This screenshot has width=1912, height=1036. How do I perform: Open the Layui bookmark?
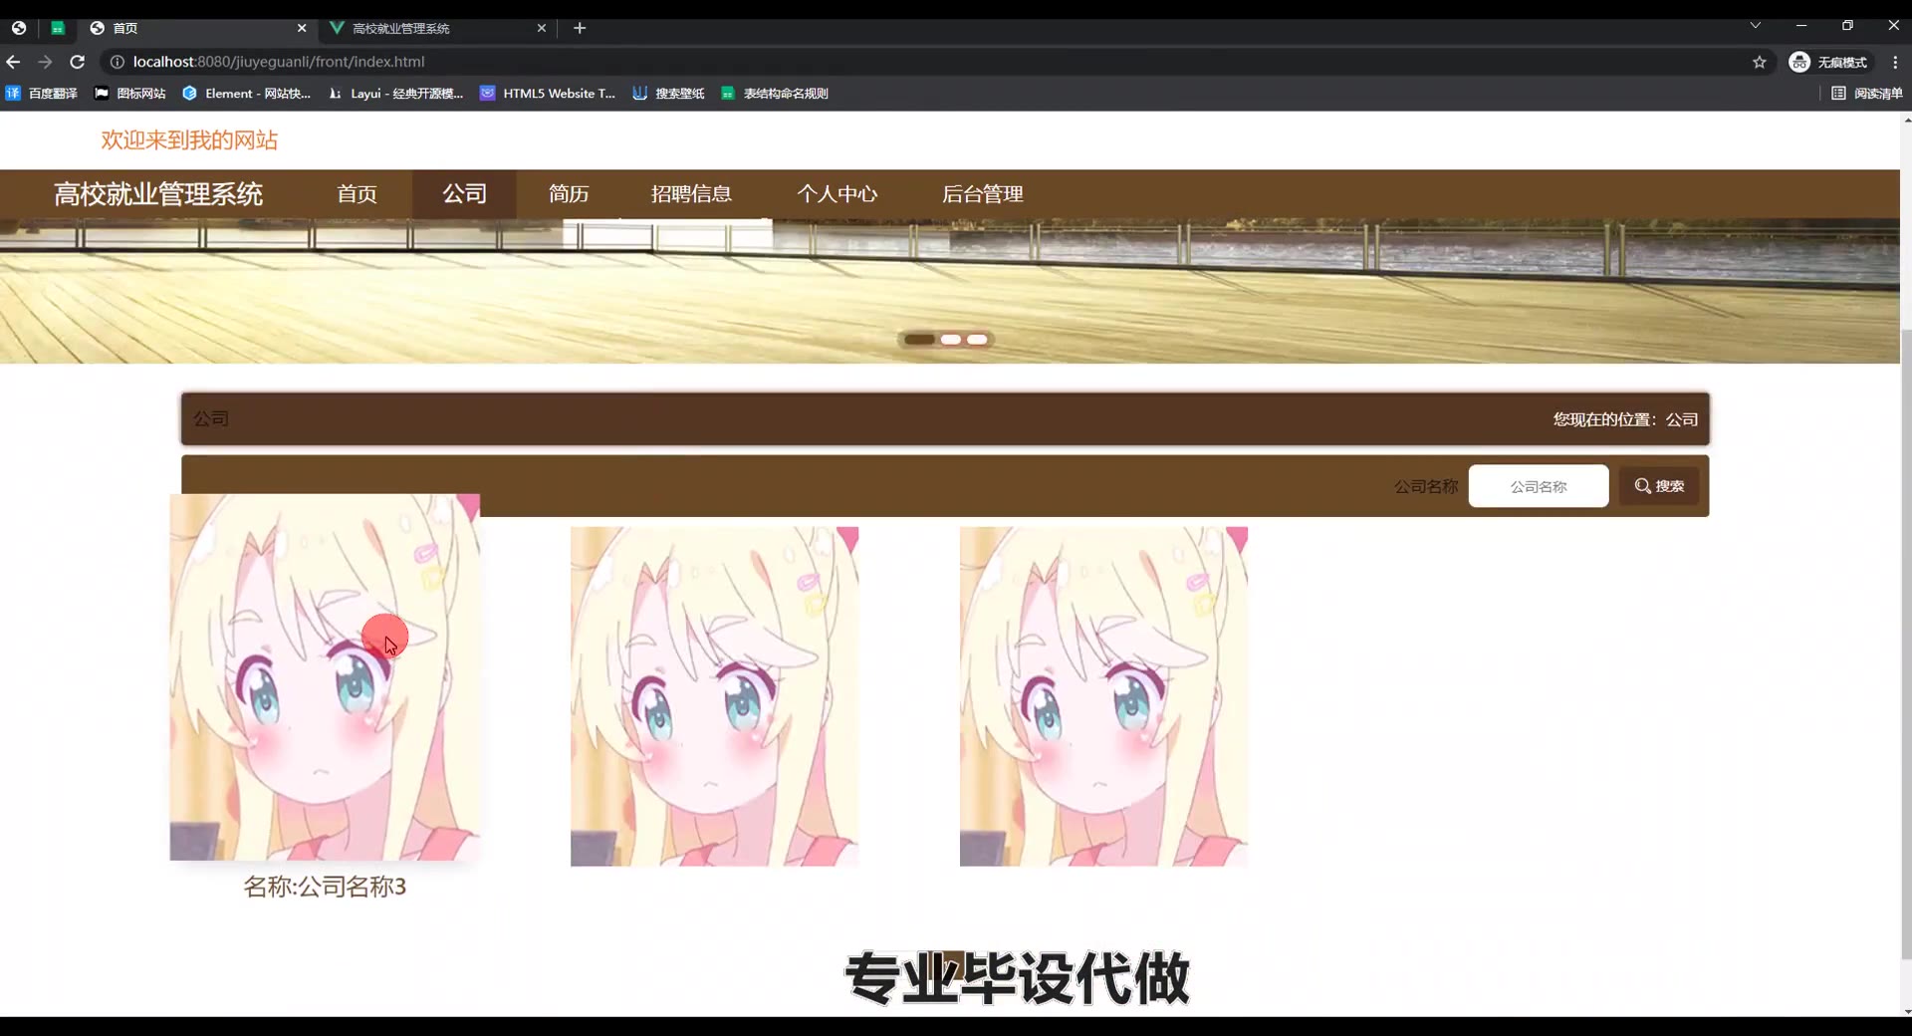(x=396, y=94)
